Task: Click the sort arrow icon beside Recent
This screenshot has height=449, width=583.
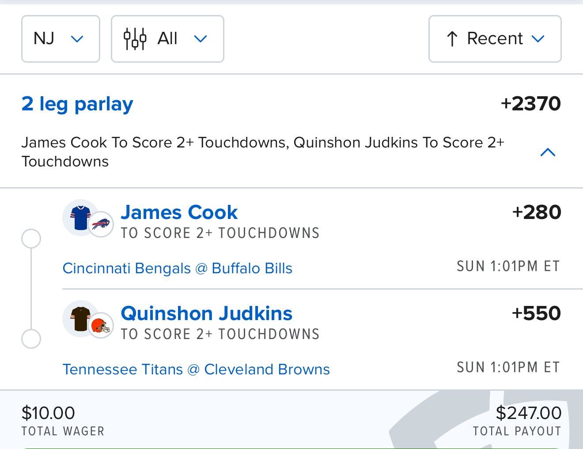Action: [x=452, y=39]
